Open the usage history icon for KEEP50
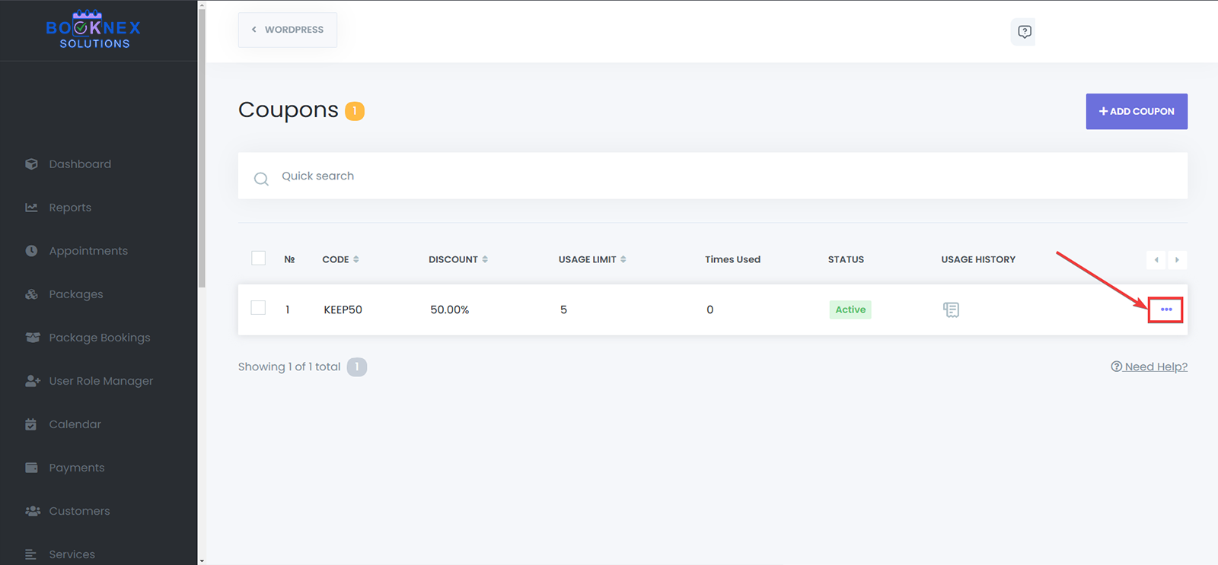 point(951,309)
